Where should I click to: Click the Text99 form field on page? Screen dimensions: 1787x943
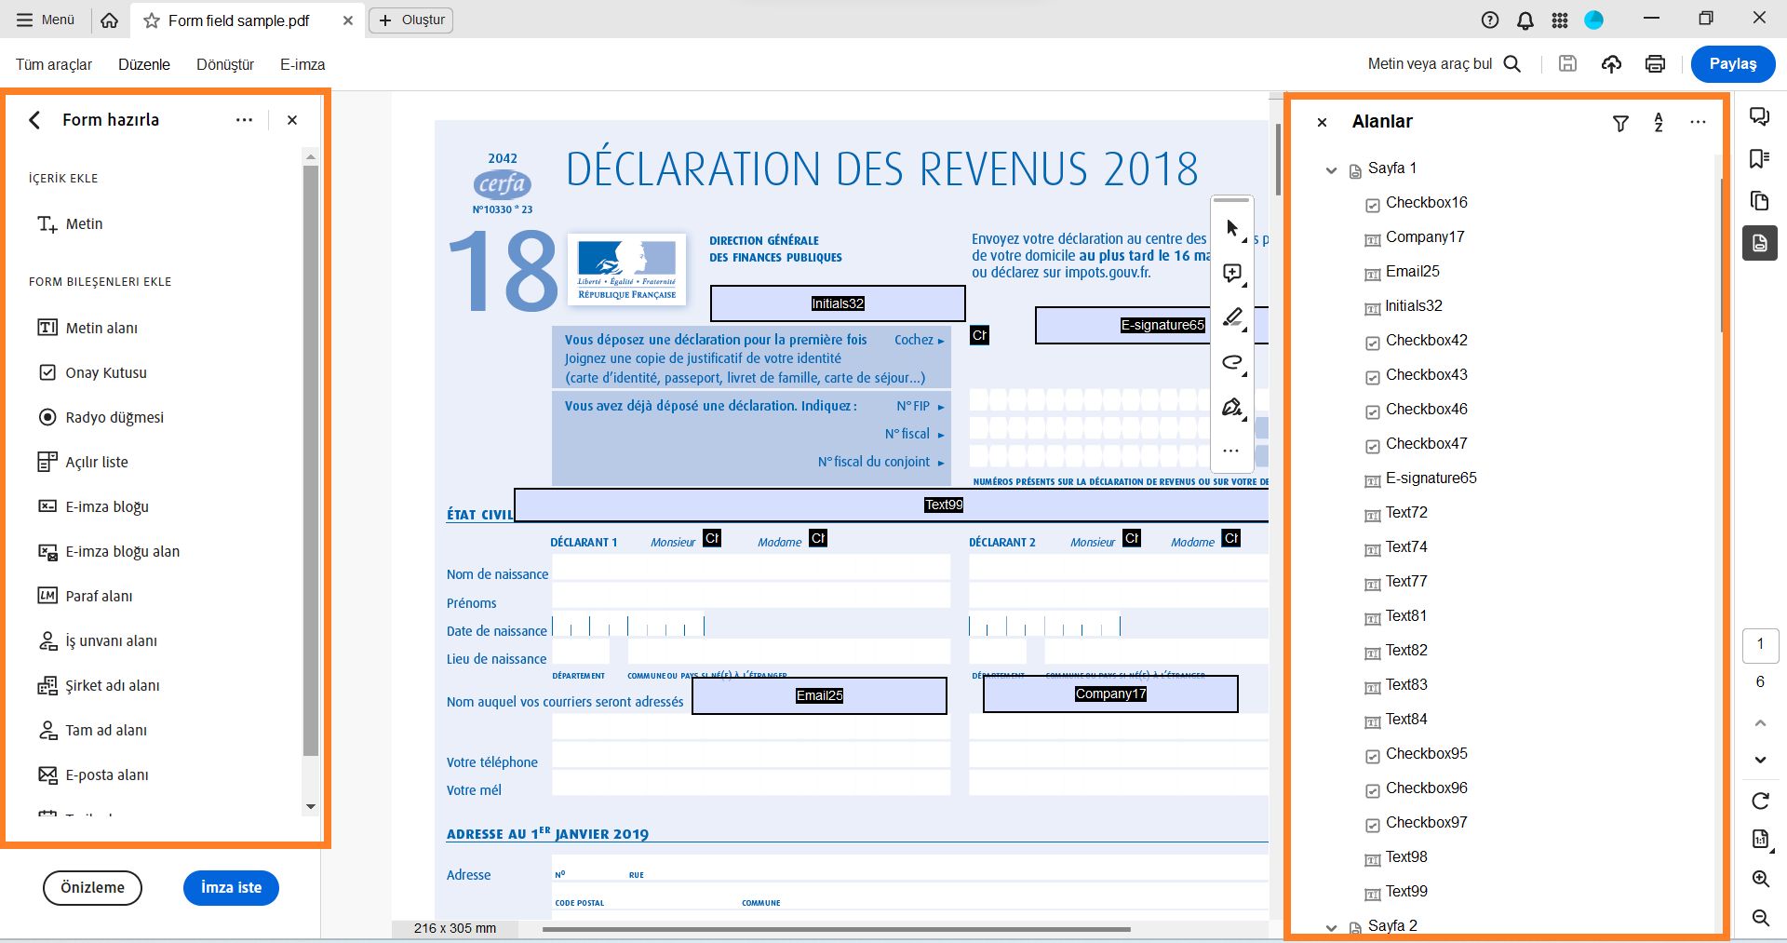tap(892, 505)
